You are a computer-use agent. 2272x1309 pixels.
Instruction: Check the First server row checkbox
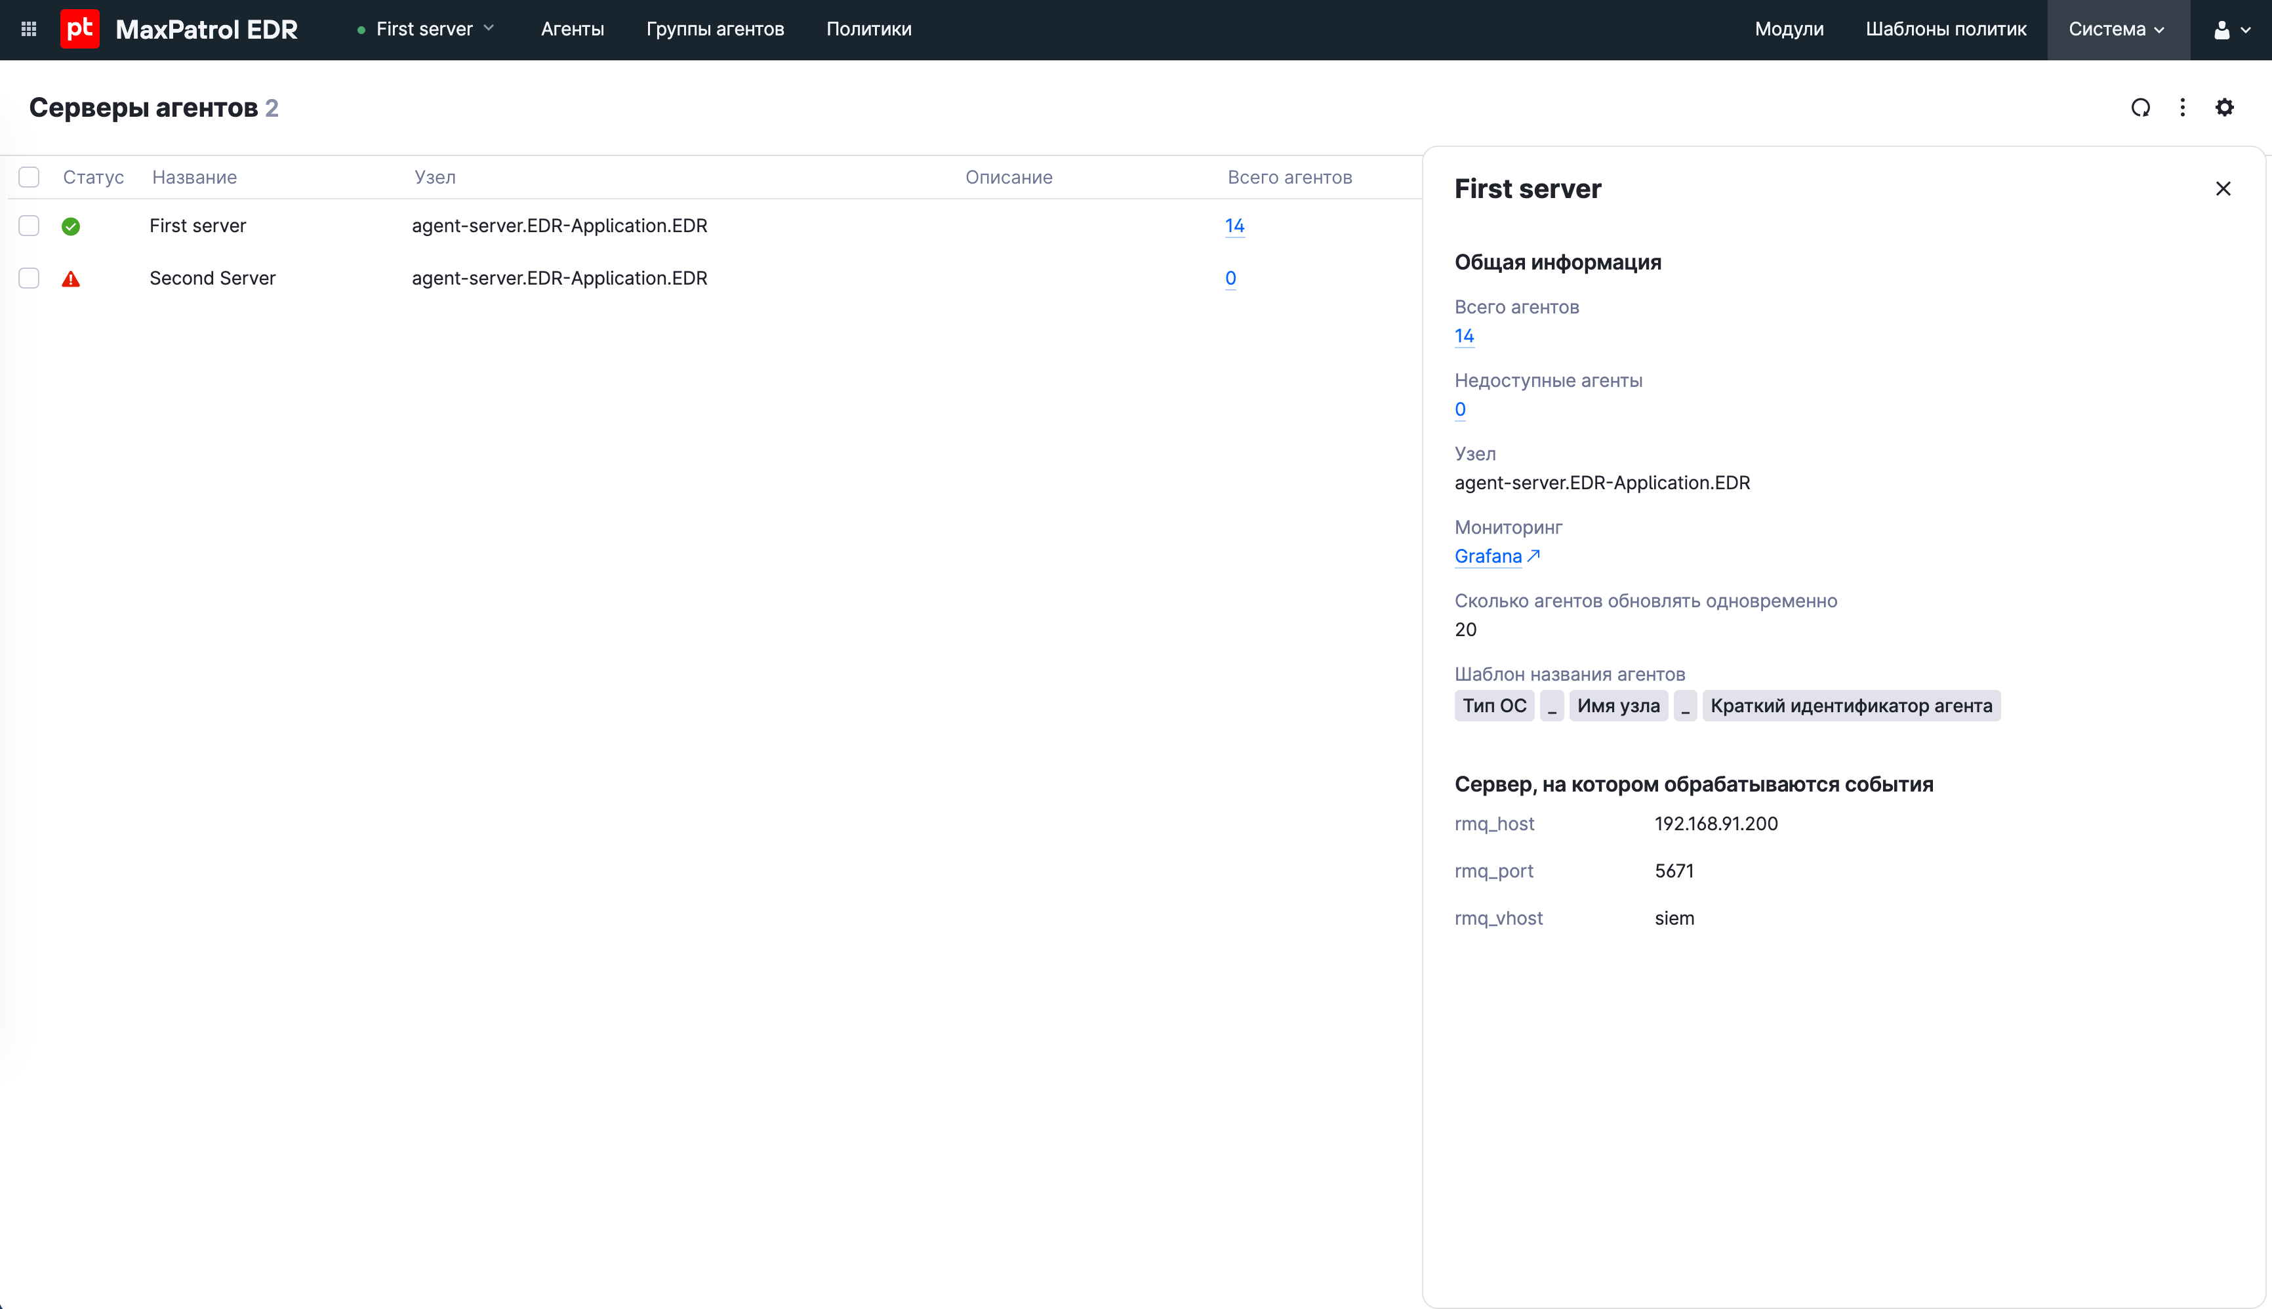pyautogui.click(x=29, y=226)
